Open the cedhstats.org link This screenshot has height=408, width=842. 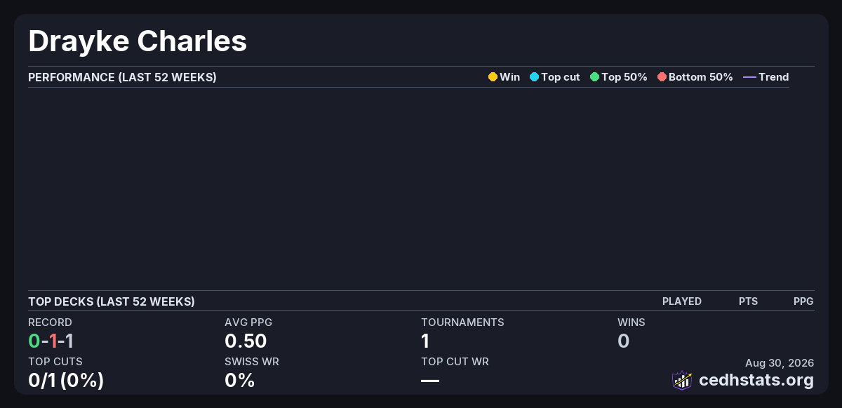756,380
